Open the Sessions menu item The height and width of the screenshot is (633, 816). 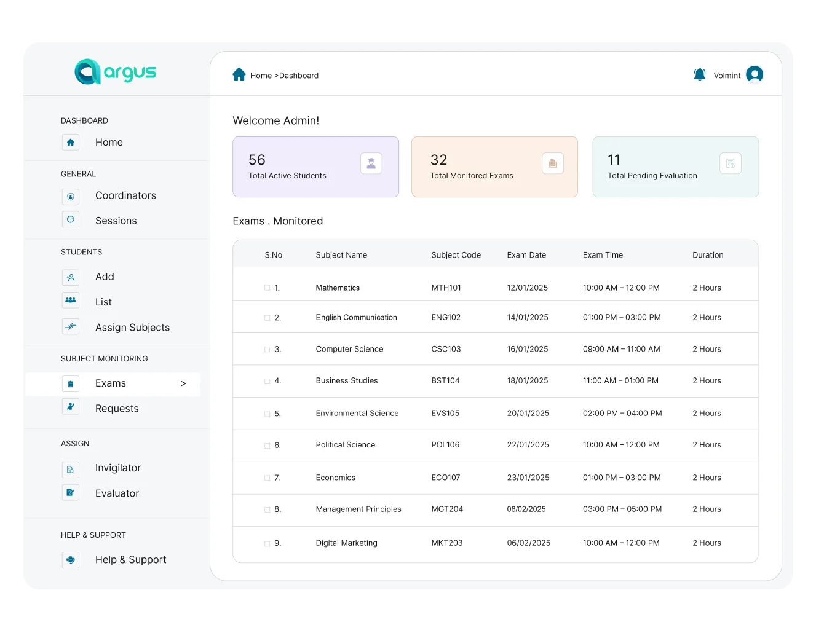(x=116, y=221)
